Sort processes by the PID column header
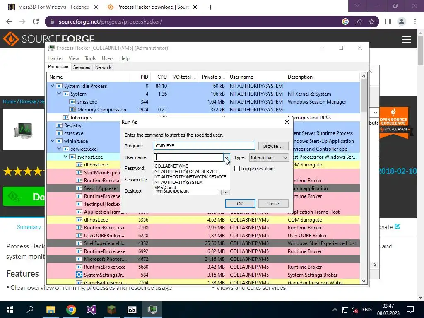The width and height of the screenshot is (424, 318). pos(140,77)
